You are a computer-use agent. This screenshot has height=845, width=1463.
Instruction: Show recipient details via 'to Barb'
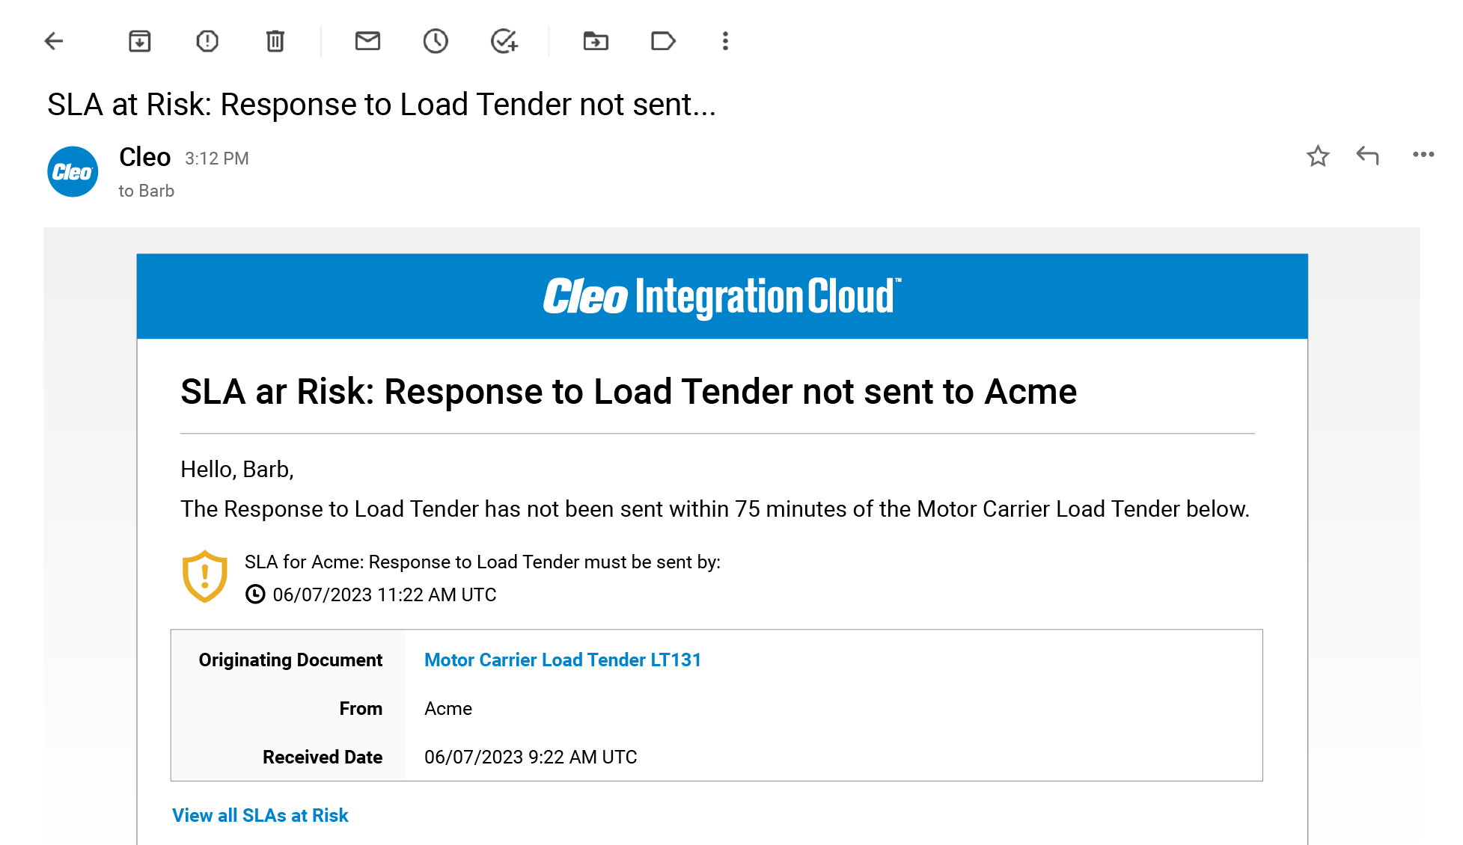point(147,191)
